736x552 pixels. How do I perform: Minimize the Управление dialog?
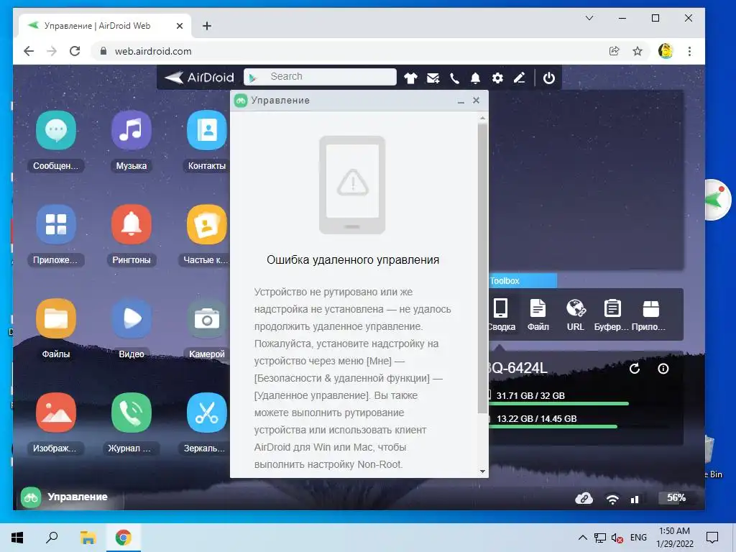pos(461,101)
